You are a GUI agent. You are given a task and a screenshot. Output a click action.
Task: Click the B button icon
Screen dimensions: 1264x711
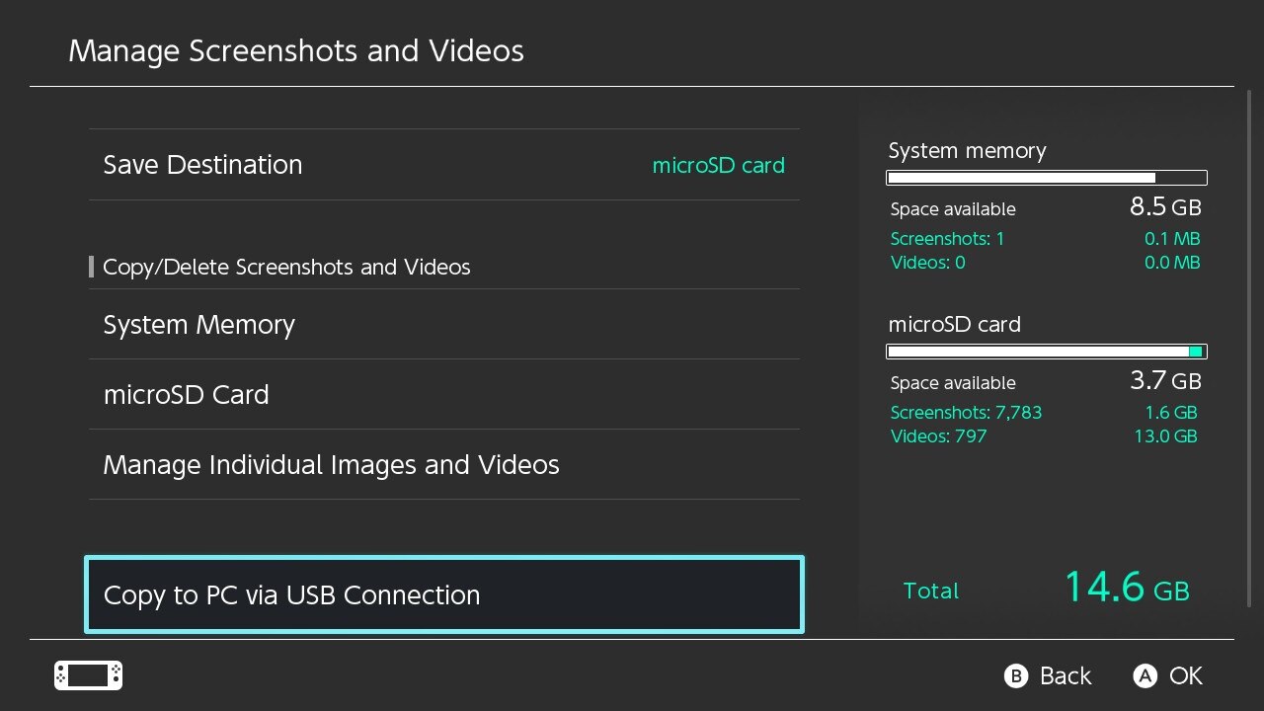click(1015, 676)
